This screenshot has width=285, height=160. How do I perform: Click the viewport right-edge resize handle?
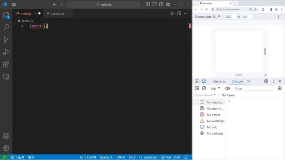coord(265,52)
